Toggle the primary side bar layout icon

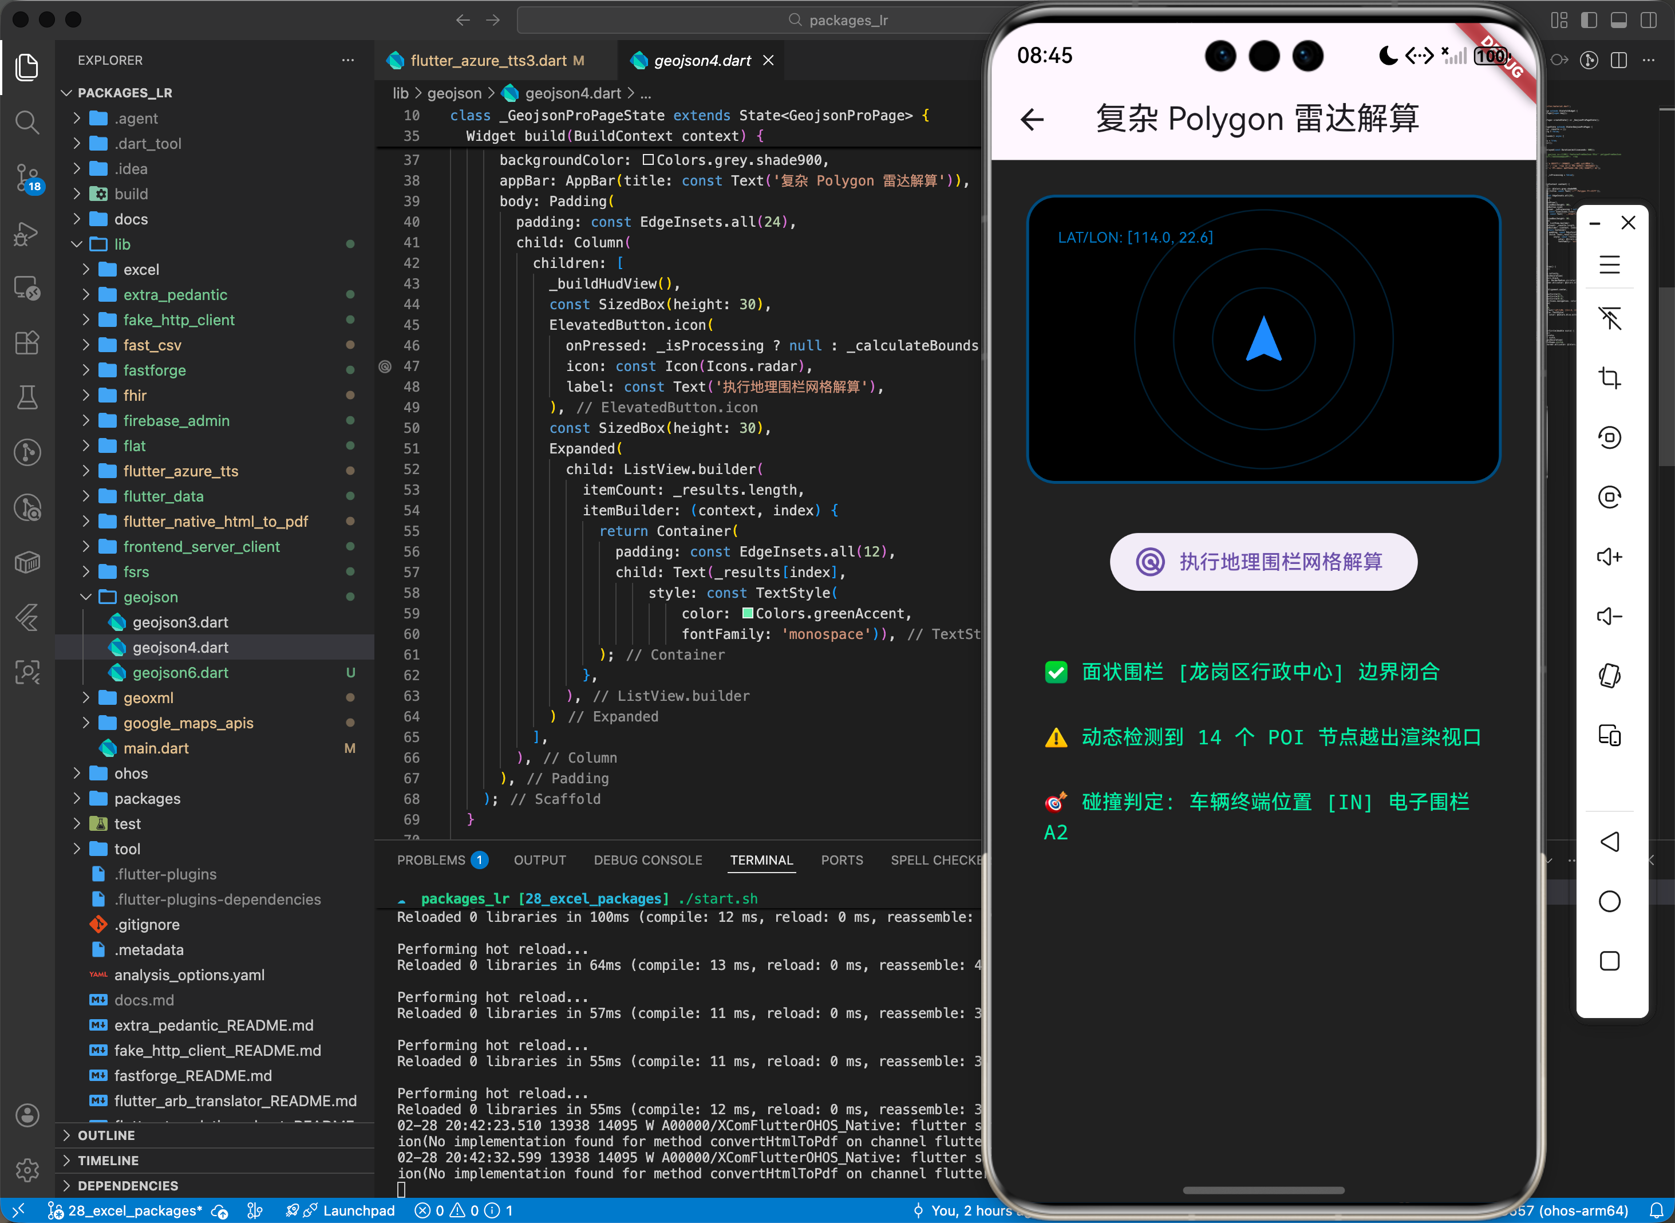[1589, 20]
